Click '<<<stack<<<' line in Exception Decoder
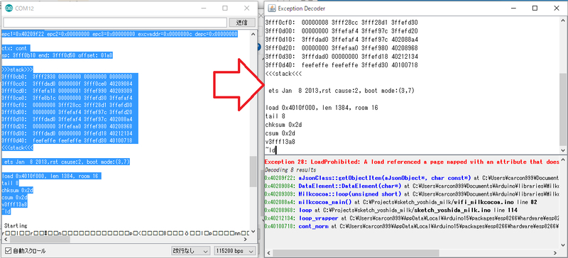568x258 pixels. 283,74
